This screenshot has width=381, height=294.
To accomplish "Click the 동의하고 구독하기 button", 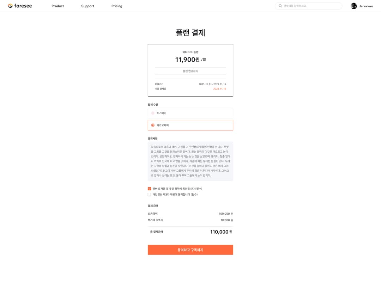I will tap(190, 250).
